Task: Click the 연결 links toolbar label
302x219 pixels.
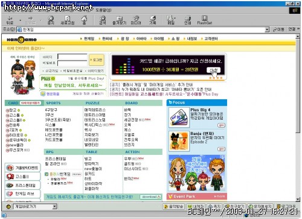Action: click(292, 29)
